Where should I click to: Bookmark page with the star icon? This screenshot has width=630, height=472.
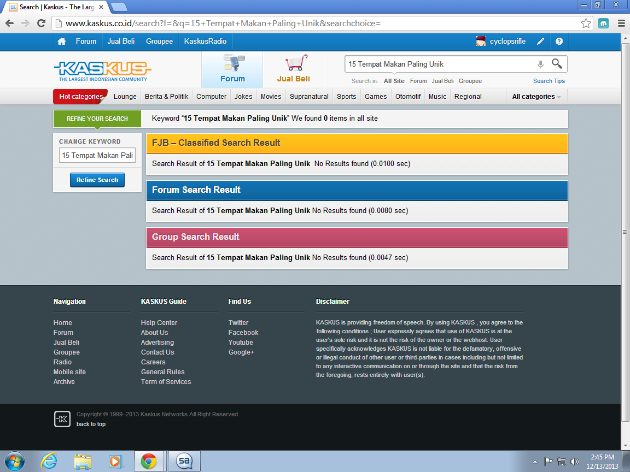[x=586, y=23]
